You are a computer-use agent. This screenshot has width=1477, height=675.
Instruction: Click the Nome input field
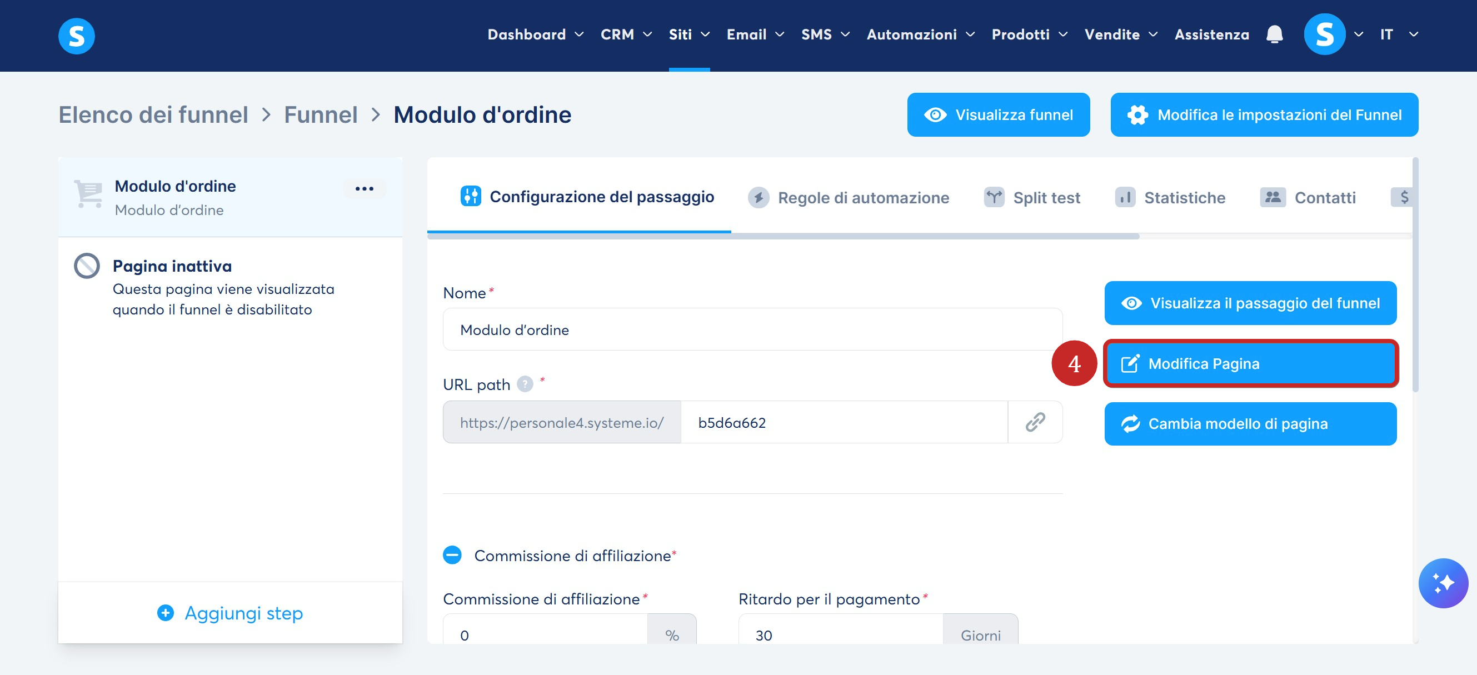click(x=752, y=329)
